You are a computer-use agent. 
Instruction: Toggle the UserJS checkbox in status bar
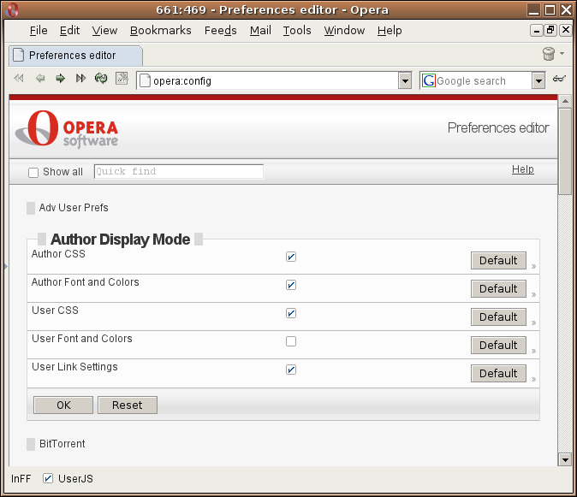click(48, 478)
